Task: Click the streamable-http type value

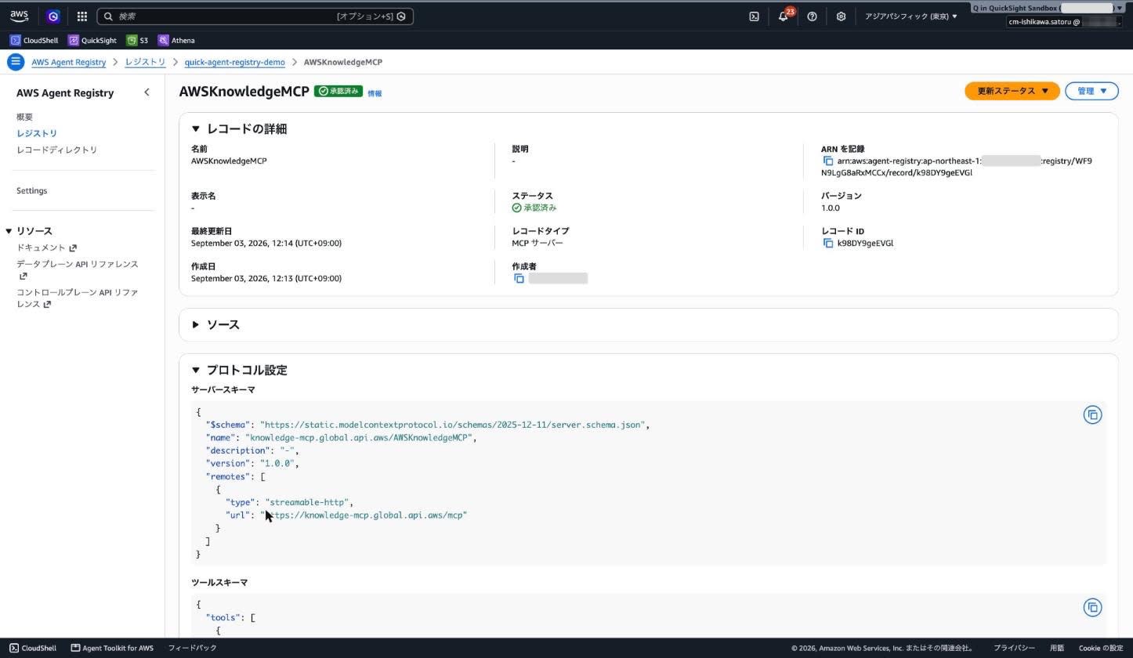Action: pyautogui.click(x=307, y=502)
